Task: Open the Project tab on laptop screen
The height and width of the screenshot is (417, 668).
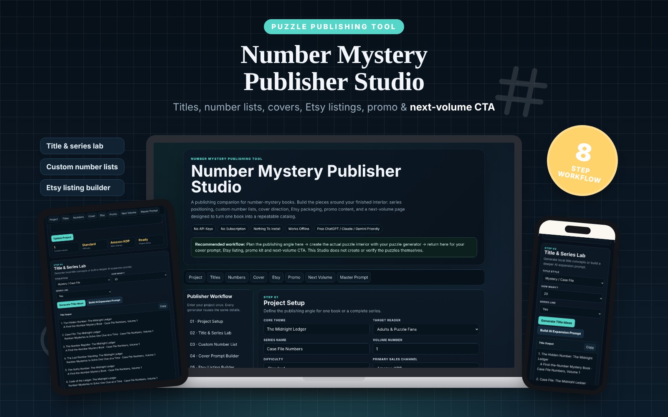Action: coord(195,277)
